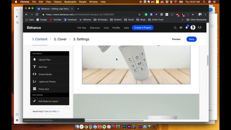Reload the page in Chrome

(x=37, y=14)
